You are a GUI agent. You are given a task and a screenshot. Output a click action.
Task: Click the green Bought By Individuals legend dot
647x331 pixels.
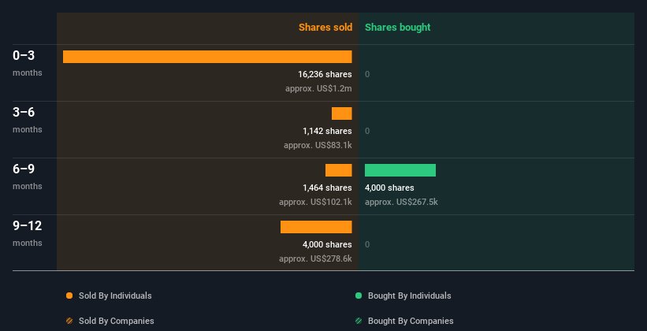[x=359, y=296]
